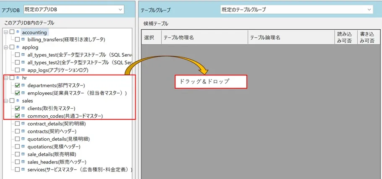The image size is (382, 179).
Task: Check the accounting schema checkbox
Action: coord(12,32)
